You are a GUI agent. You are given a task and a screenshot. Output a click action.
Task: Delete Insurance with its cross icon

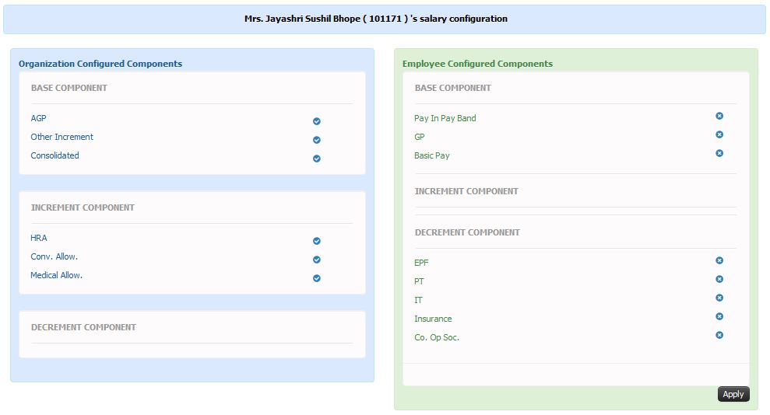719,316
